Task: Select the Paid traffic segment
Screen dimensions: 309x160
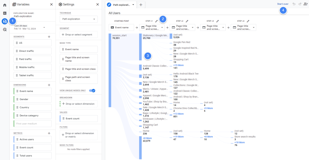Action: tap(33, 59)
